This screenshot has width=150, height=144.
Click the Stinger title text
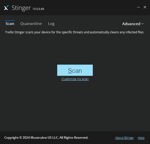(21, 8)
